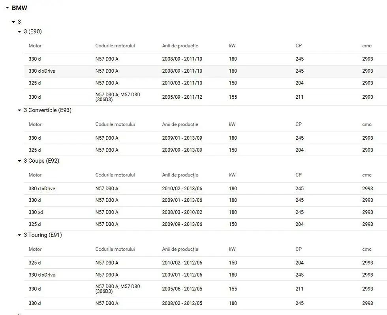Click E91 cmc column header
This screenshot has width=387, height=315.
click(x=367, y=249)
